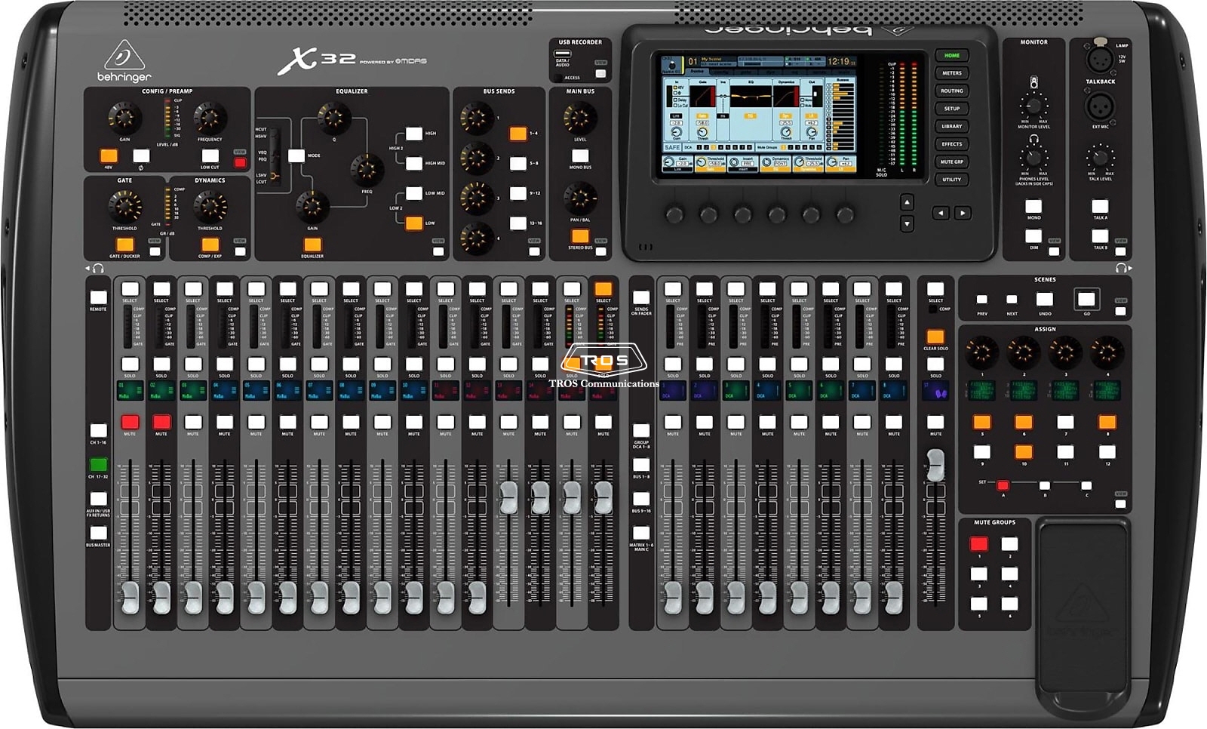Screen dimensions: 1207x729
Task: Select the High Mid EQ band
Action: click(x=414, y=163)
